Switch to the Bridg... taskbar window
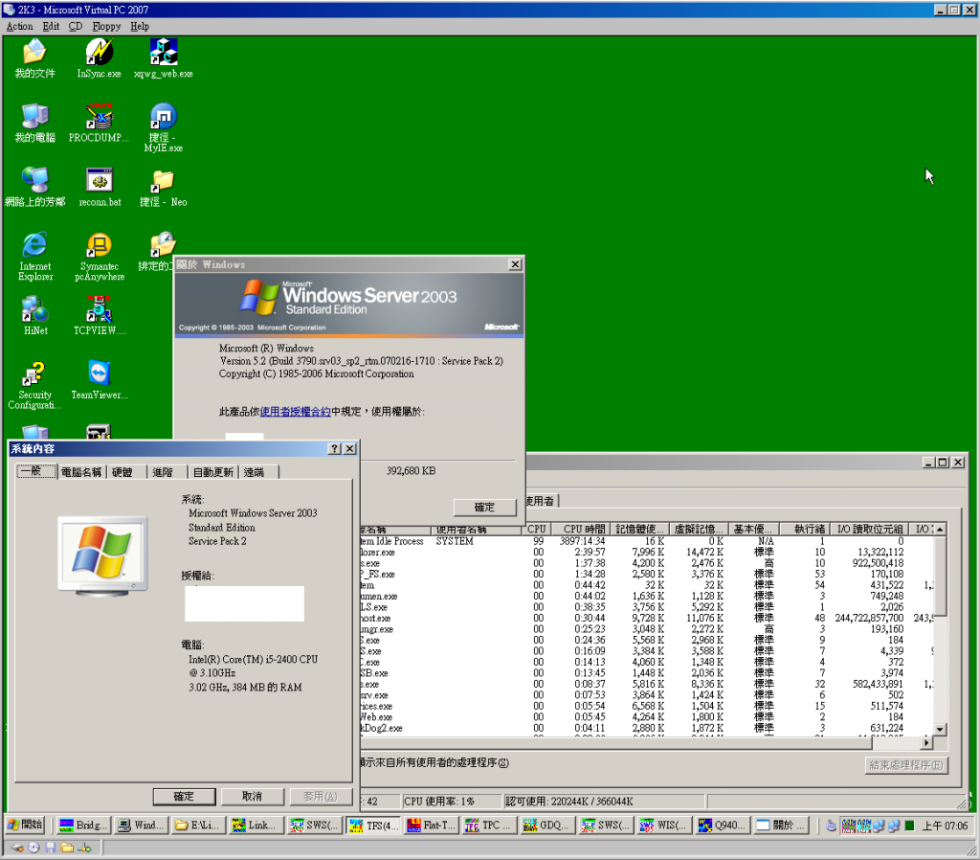 coord(83,826)
